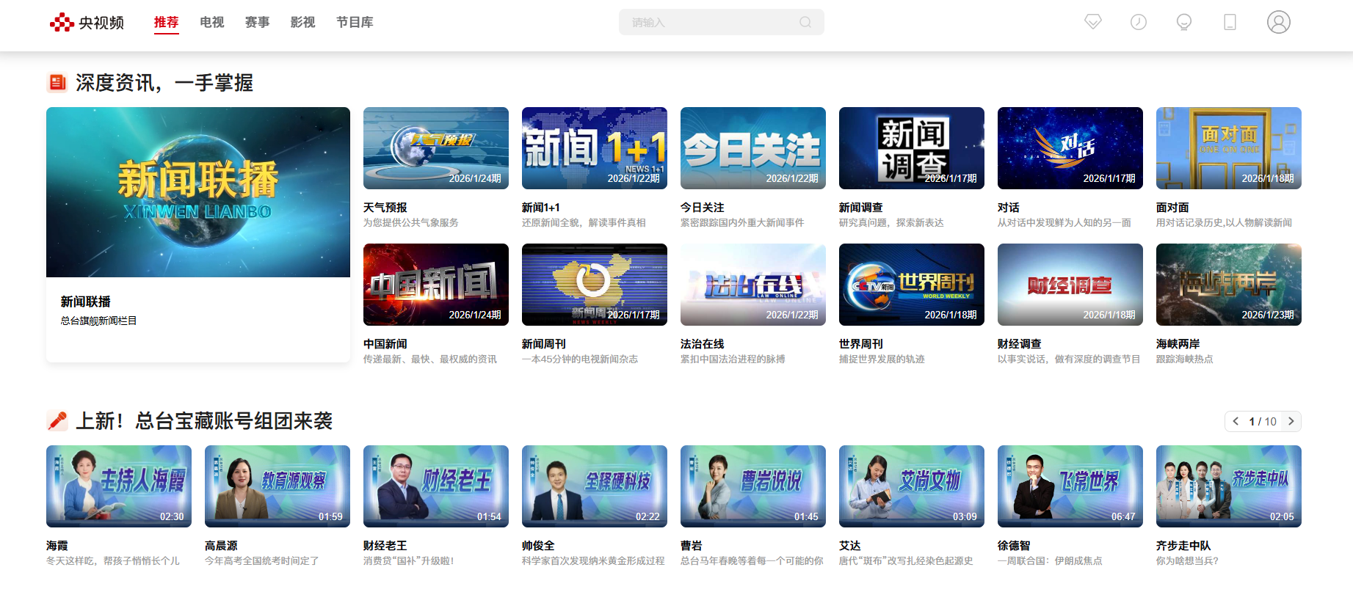Image resolution: width=1353 pixels, height=603 pixels.
Task: Open the 面对面 thumbnail
Action: (x=1229, y=148)
